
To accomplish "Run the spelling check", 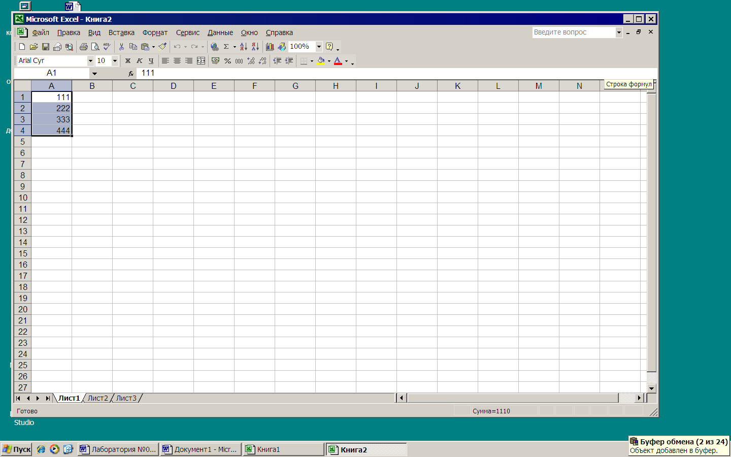I will (107, 47).
